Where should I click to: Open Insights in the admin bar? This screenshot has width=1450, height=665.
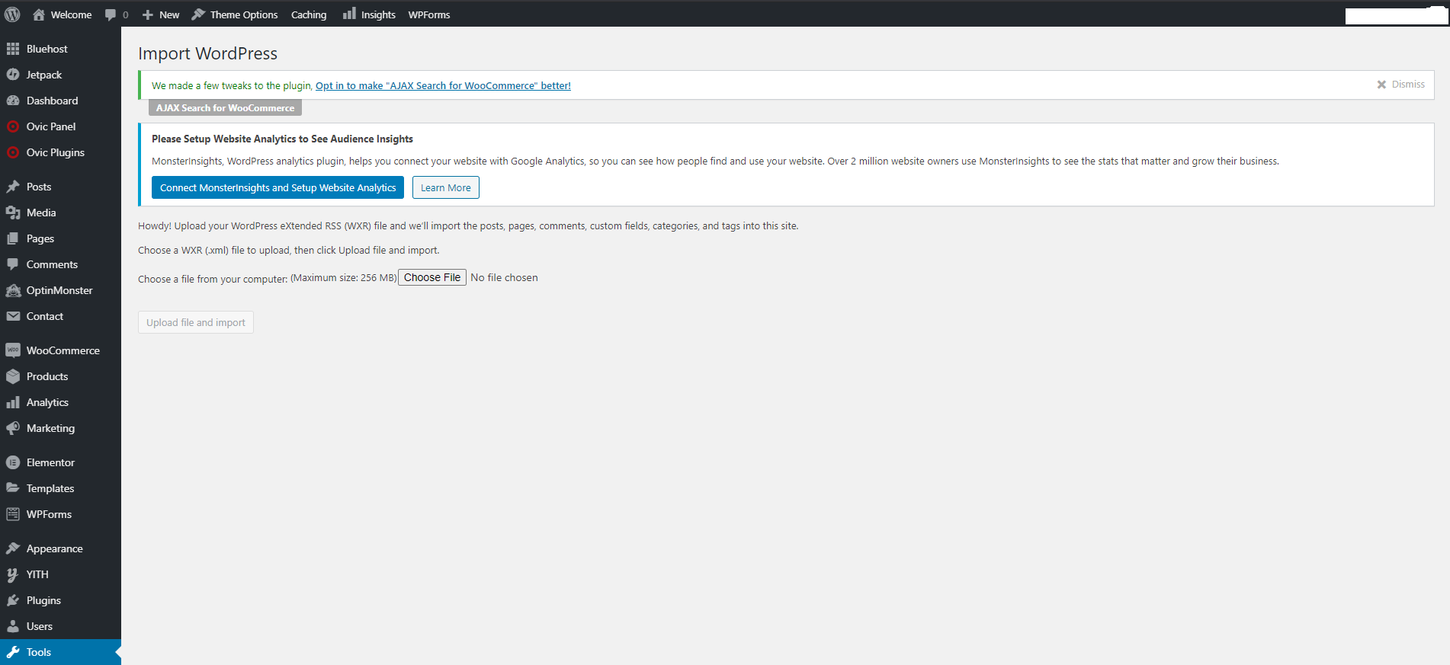369,14
